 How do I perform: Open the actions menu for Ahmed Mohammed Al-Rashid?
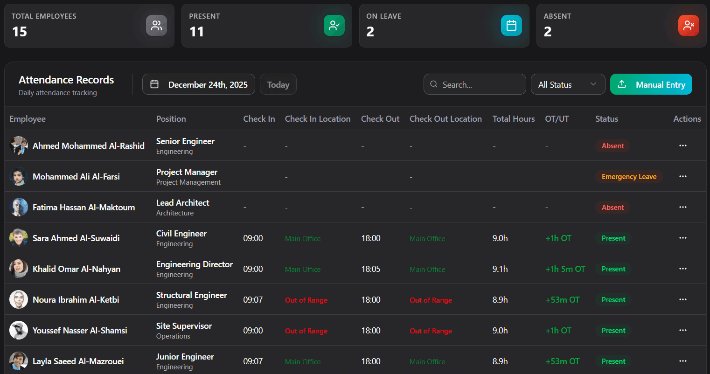click(x=683, y=145)
